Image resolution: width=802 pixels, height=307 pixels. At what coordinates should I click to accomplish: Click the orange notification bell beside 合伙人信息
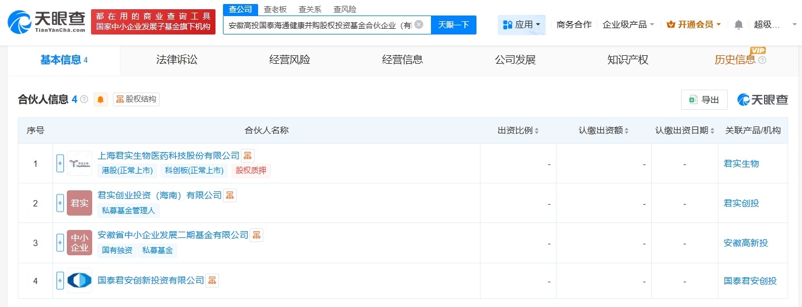point(101,99)
